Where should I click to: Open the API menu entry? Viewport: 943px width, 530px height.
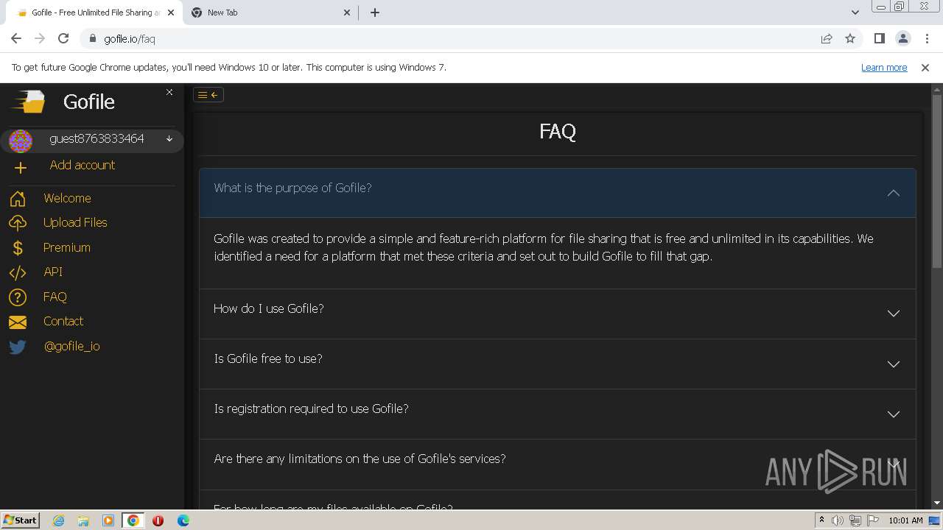click(53, 272)
